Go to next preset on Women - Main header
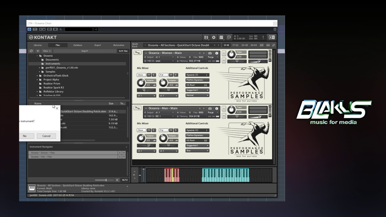Viewport: 386px width, 217px height. [204, 53]
